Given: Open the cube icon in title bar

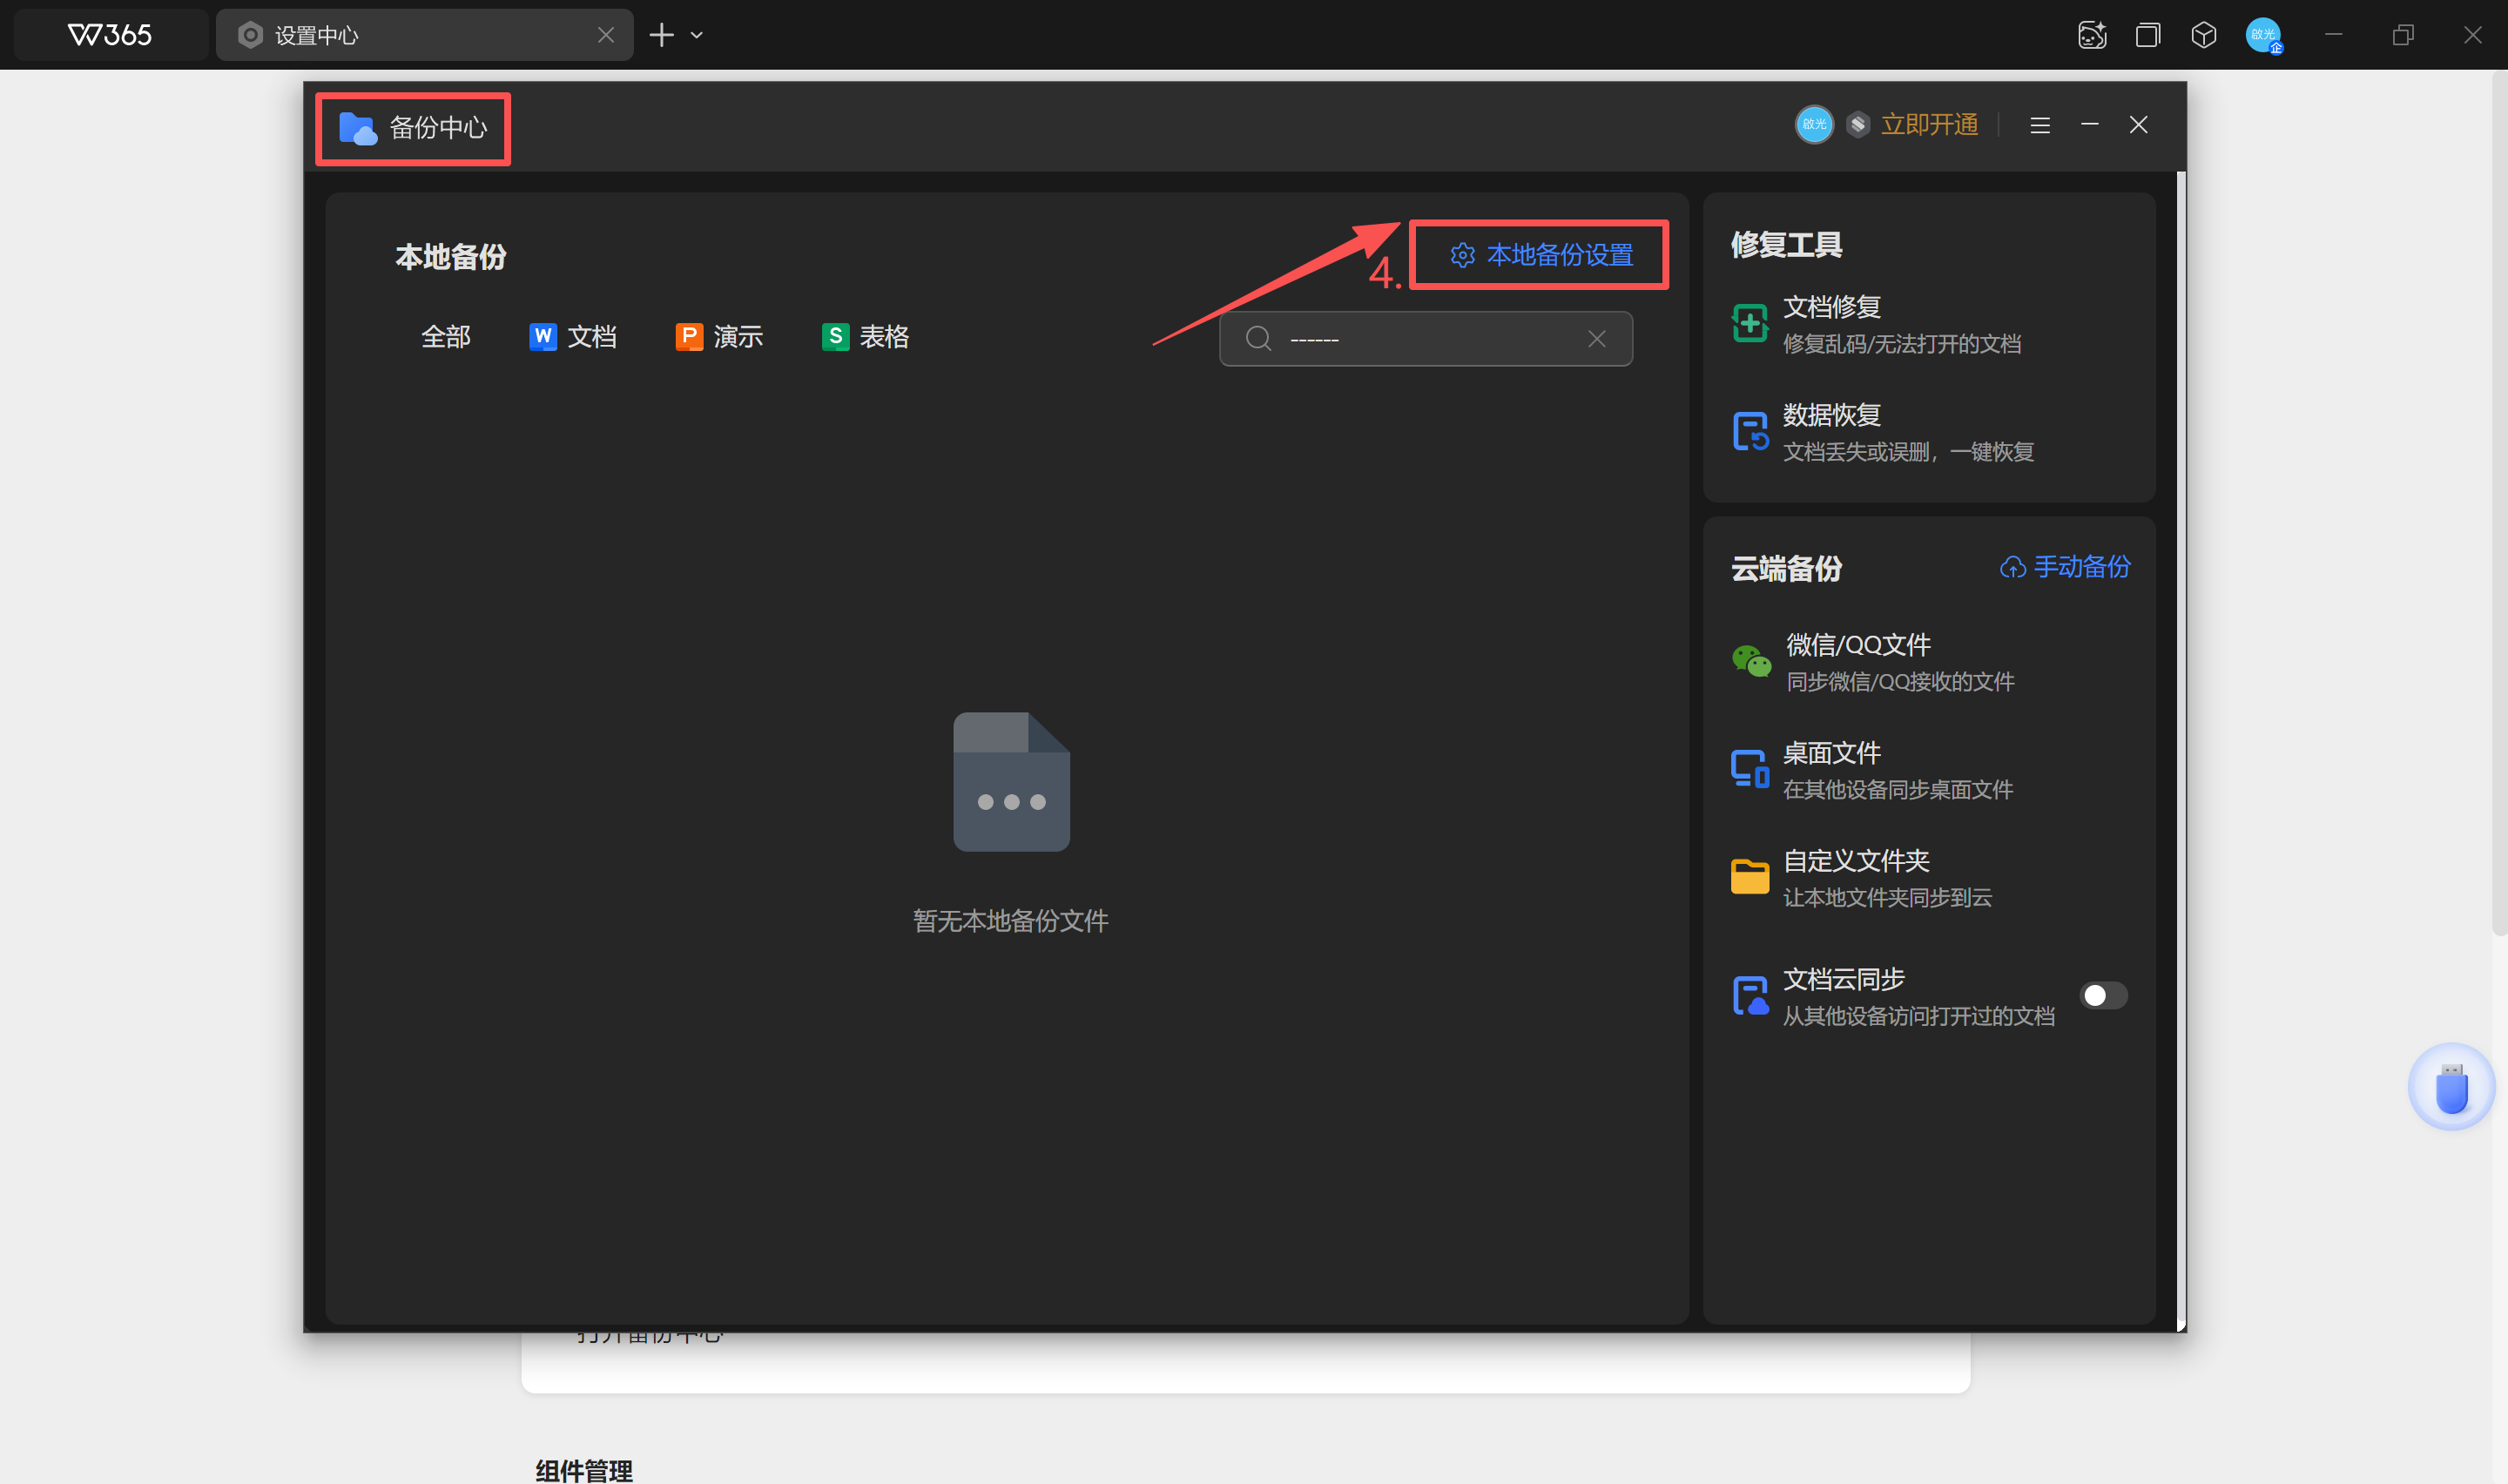Looking at the screenshot, I should click(x=2204, y=35).
